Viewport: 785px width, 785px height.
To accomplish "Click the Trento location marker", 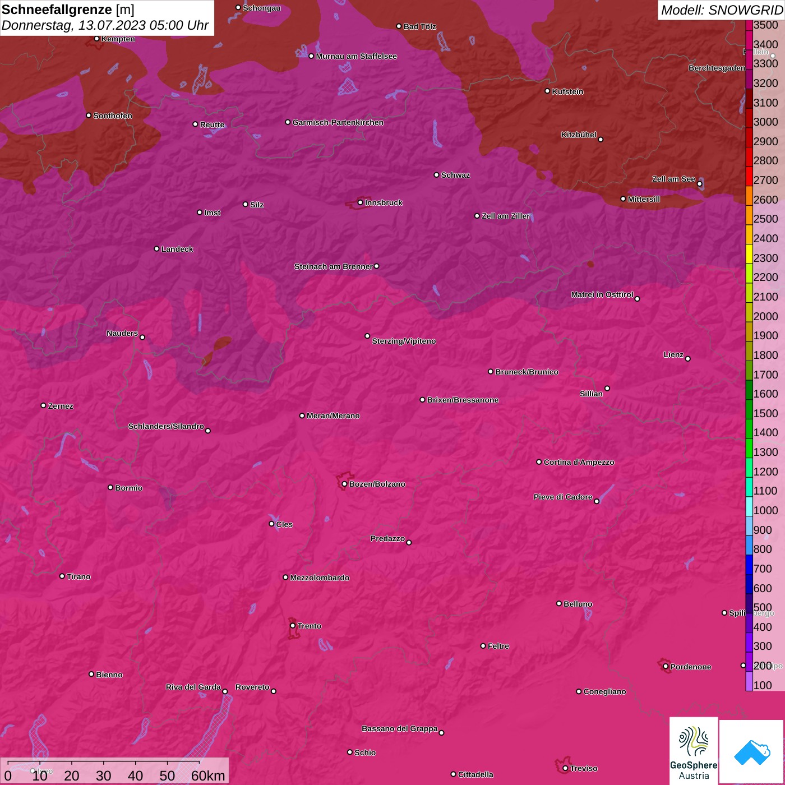I will point(293,626).
